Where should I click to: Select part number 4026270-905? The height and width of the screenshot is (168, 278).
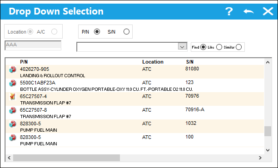coord(35,69)
